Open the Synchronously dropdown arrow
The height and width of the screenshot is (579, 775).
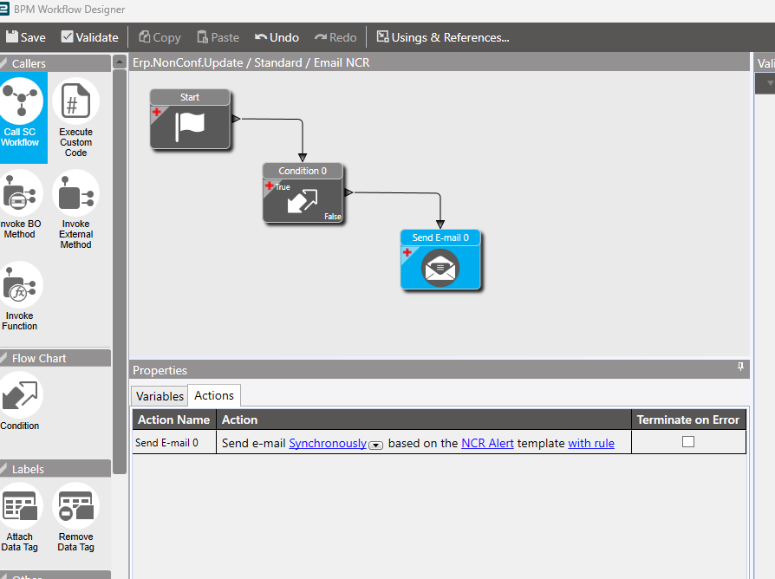coord(375,446)
